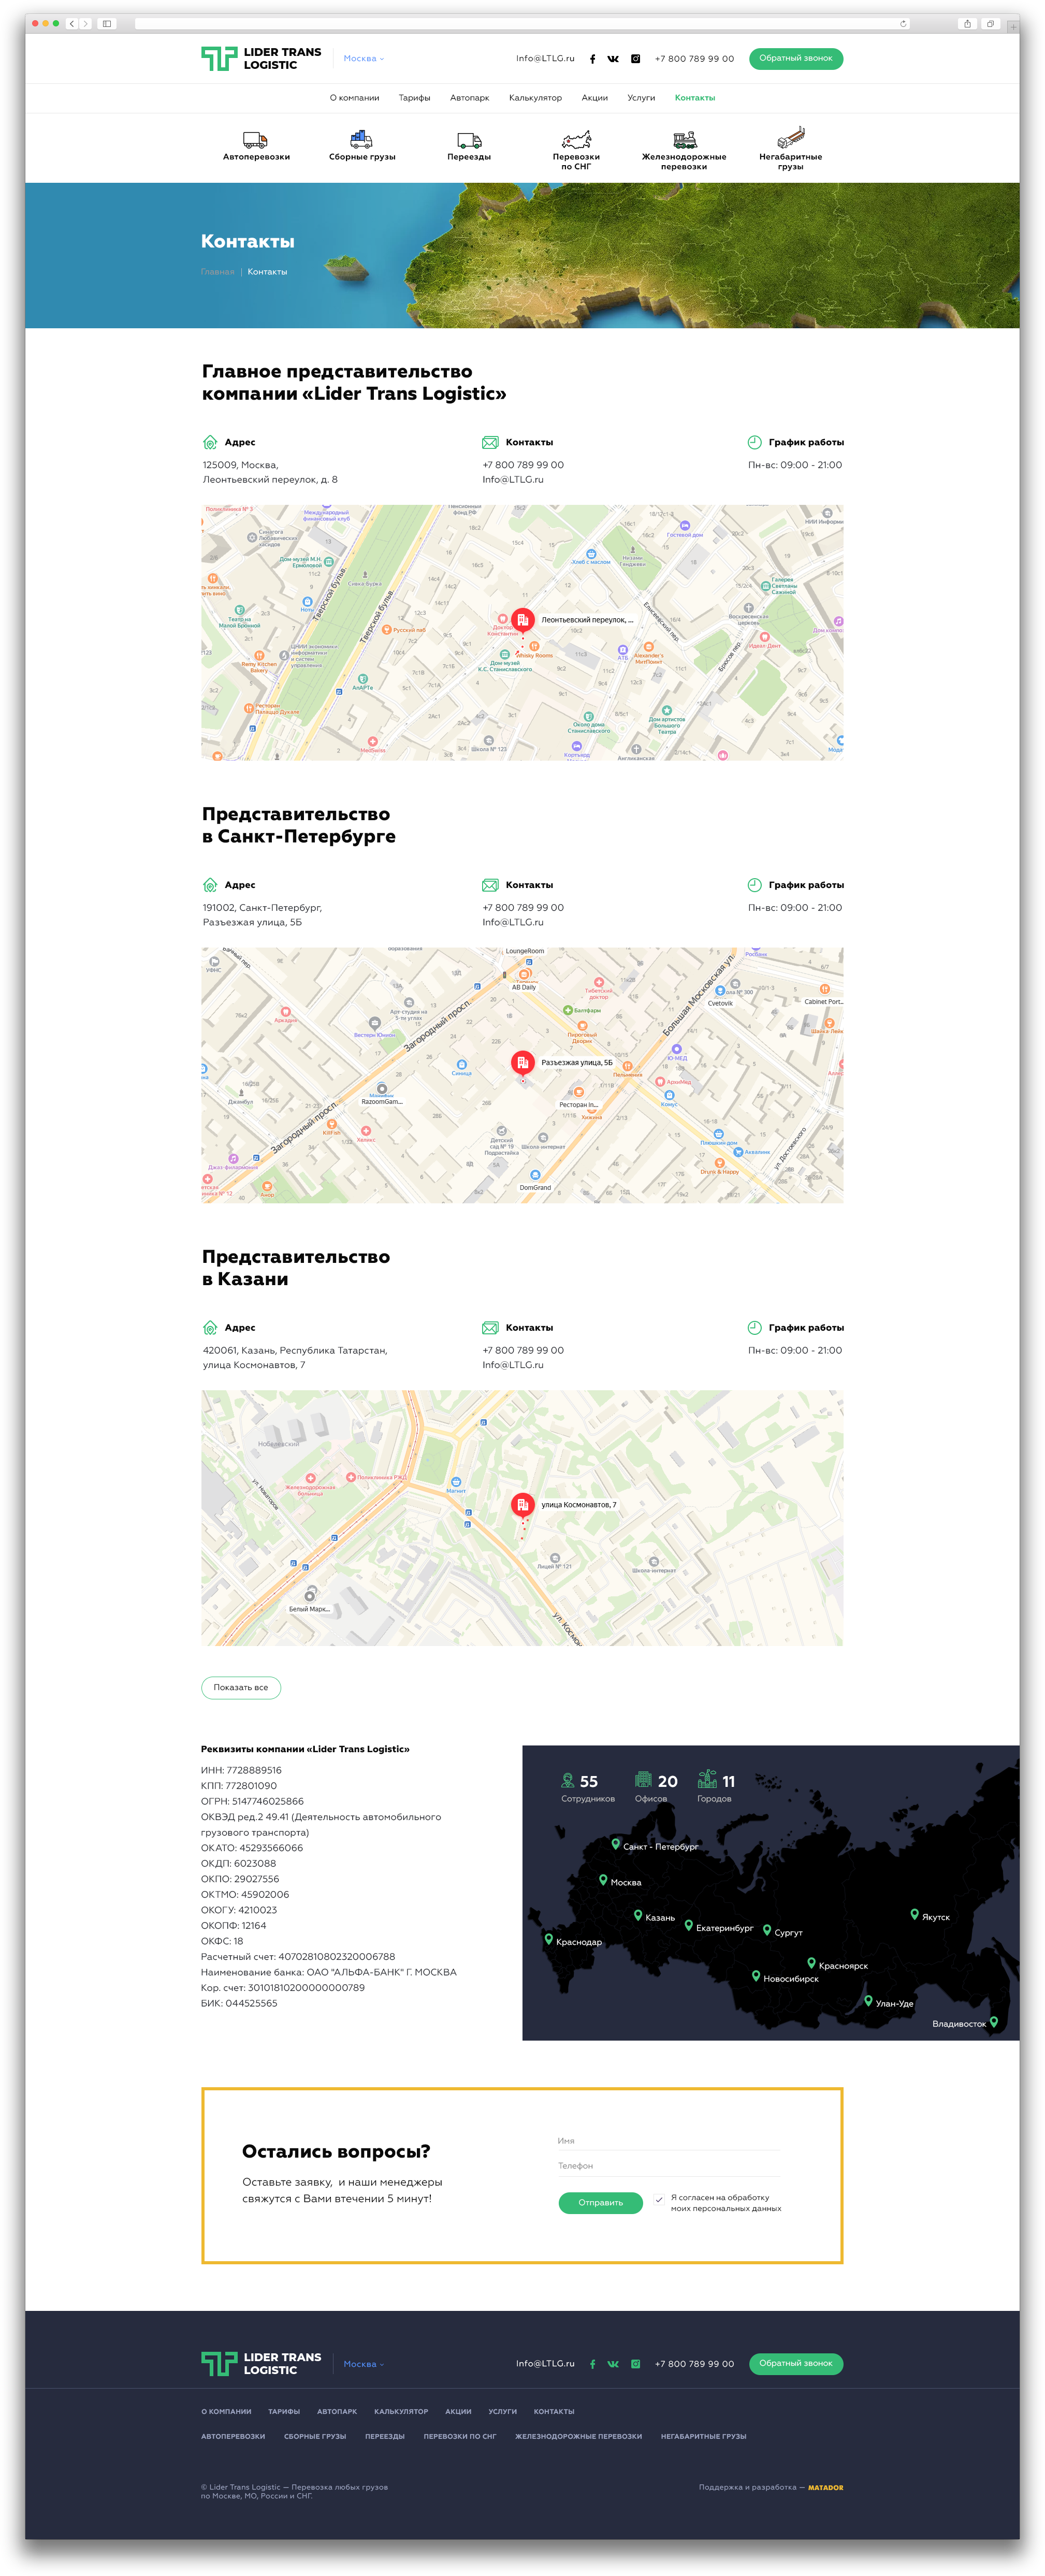Open VK icon in the footer
Screen dimensions: 1045x2576
613,2364
